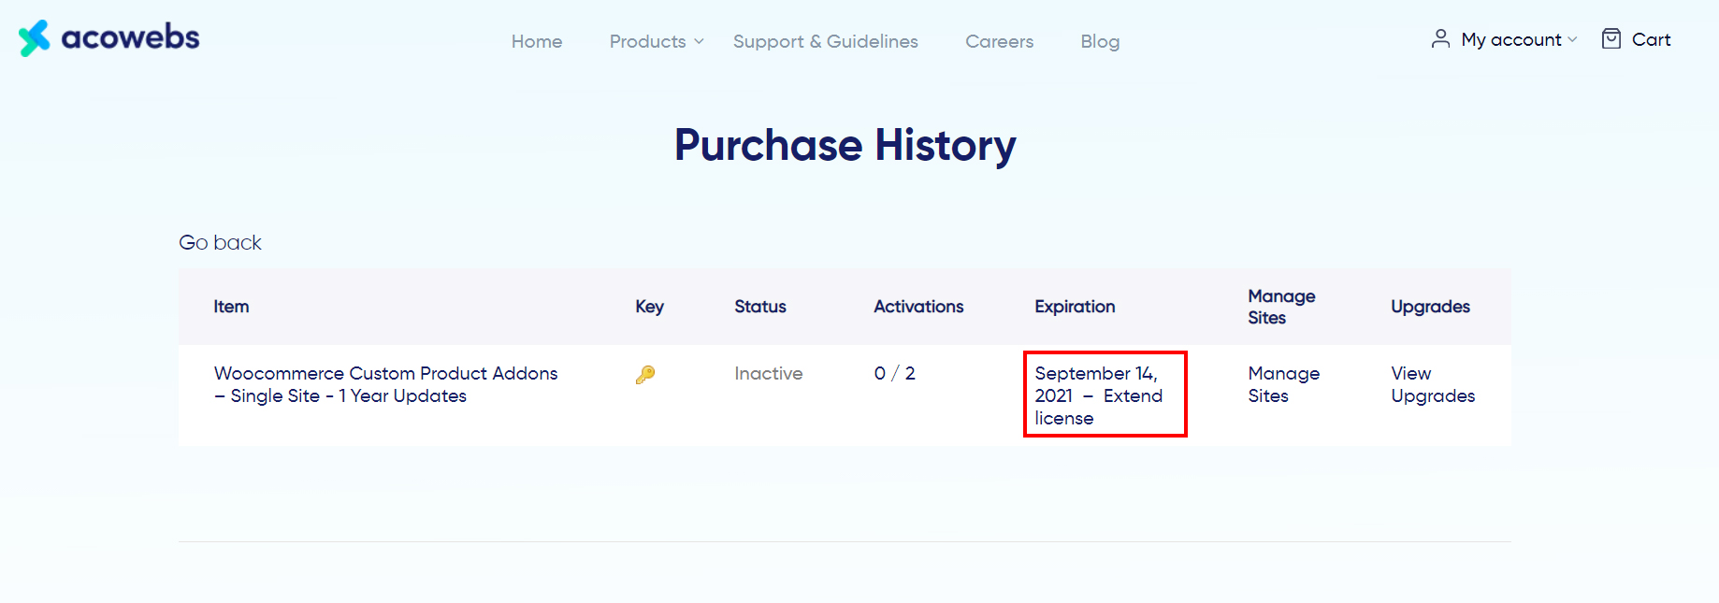1719x603 pixels.
Task: Open the Careers page
Action: point(999,41)
